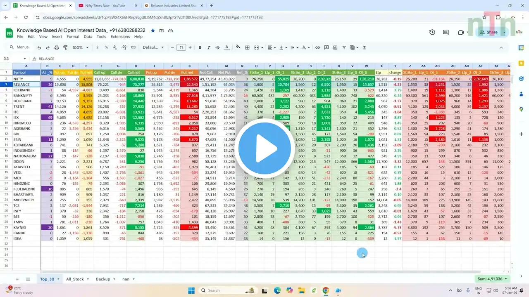Increase font size with plus button
The width and height of the screenshot is (529, 297).
point(190,47)
